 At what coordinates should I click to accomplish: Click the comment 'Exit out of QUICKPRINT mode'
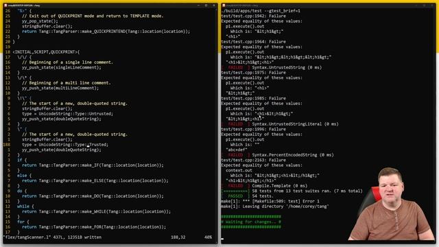(x=93, y=16)
